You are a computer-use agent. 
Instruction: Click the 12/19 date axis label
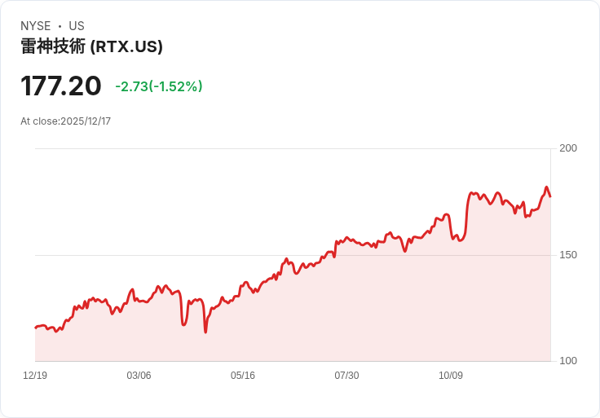tap(35, 376)
